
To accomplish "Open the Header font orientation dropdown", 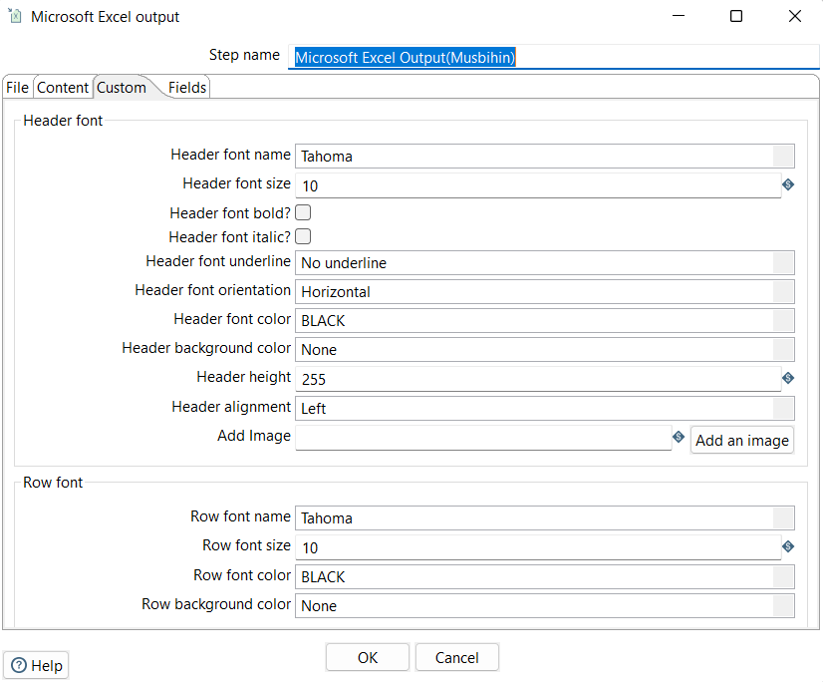I will [545, 291].
